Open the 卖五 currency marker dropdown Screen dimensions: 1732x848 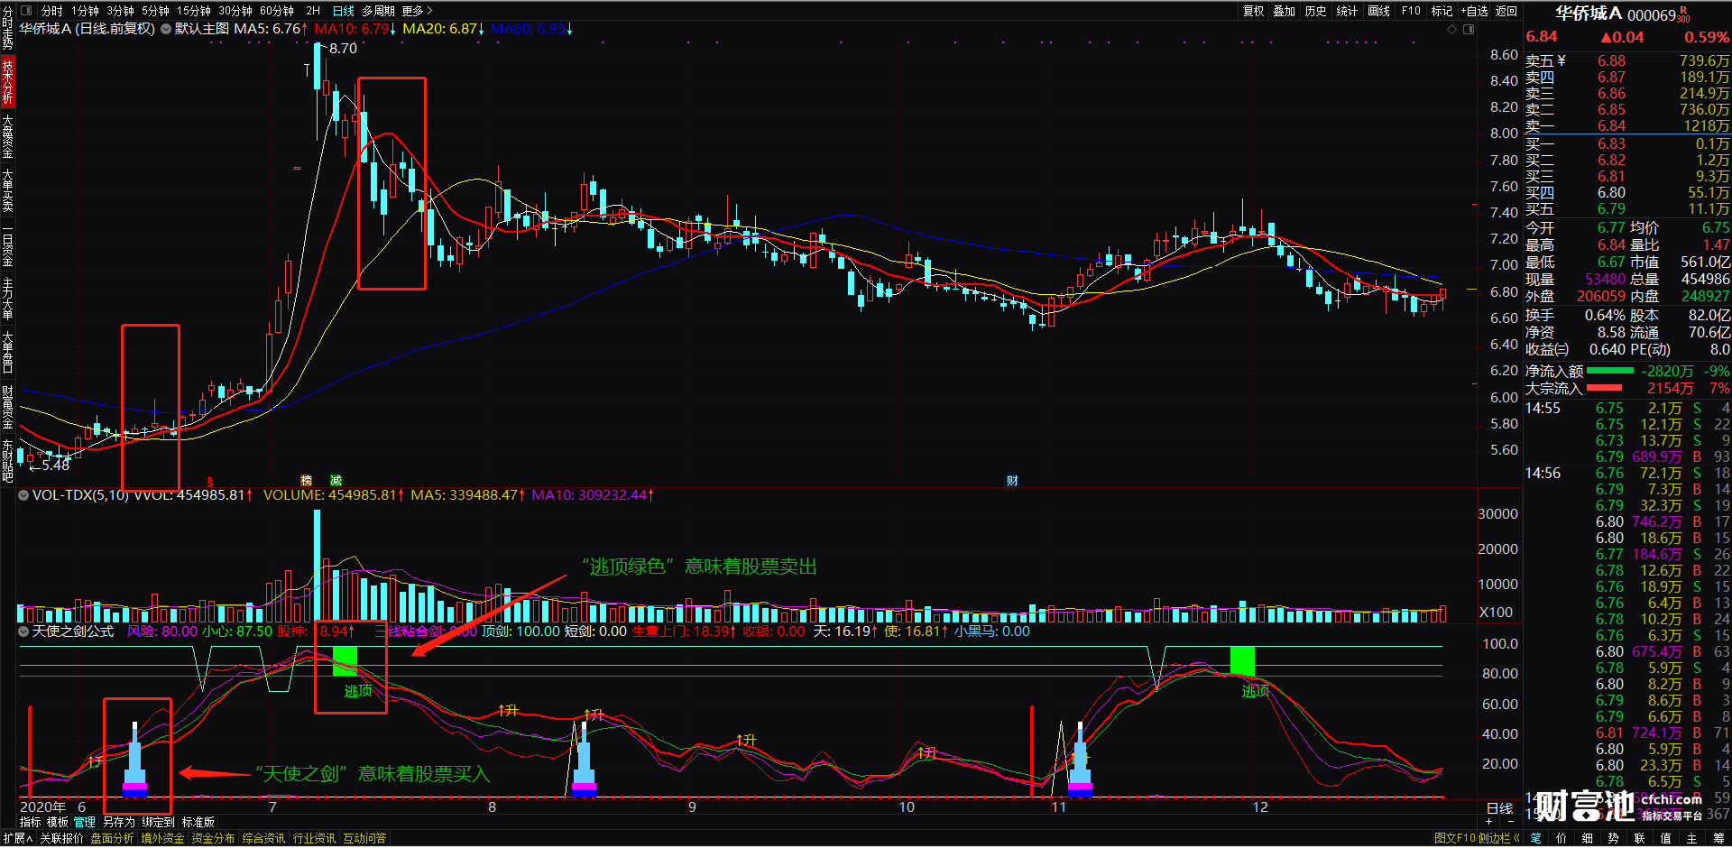pos(1562,61)
